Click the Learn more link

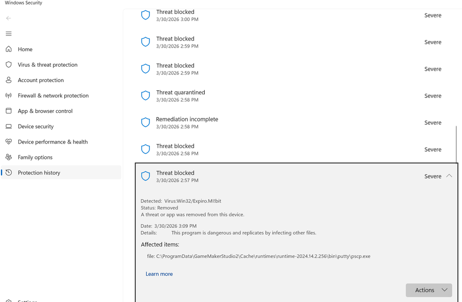(159, 274)
